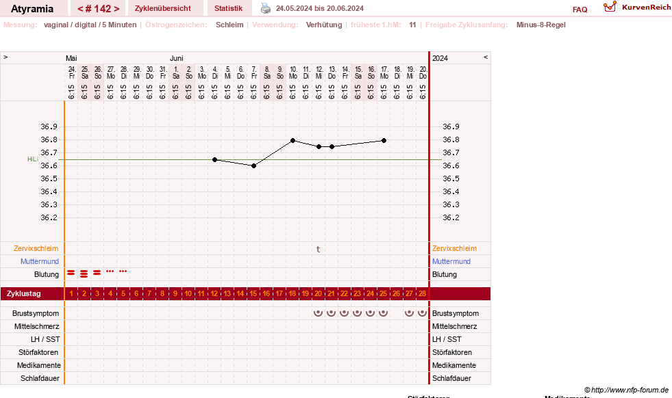The height and width of the screenshot is (398, 672).
Task: Go to next cycle with right arrow
Action: (x=116, y=9)
